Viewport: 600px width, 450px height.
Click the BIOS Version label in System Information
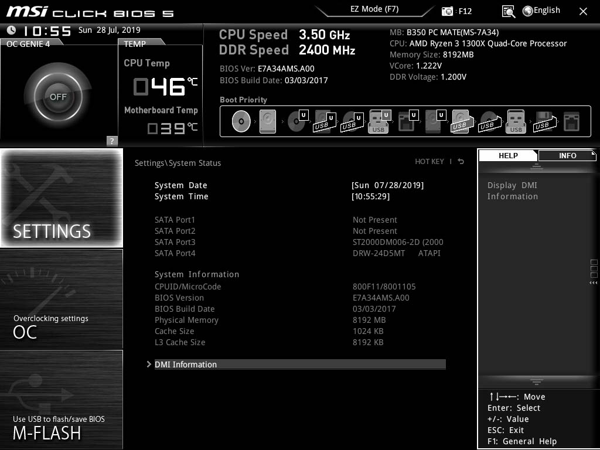(179, 298)
